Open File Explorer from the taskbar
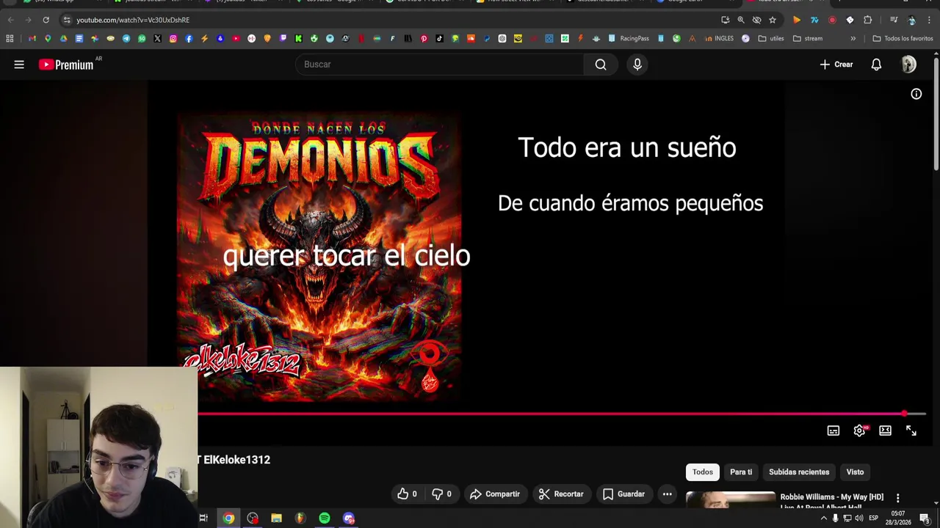The image size is (940, 528). [x=276, y=518]
